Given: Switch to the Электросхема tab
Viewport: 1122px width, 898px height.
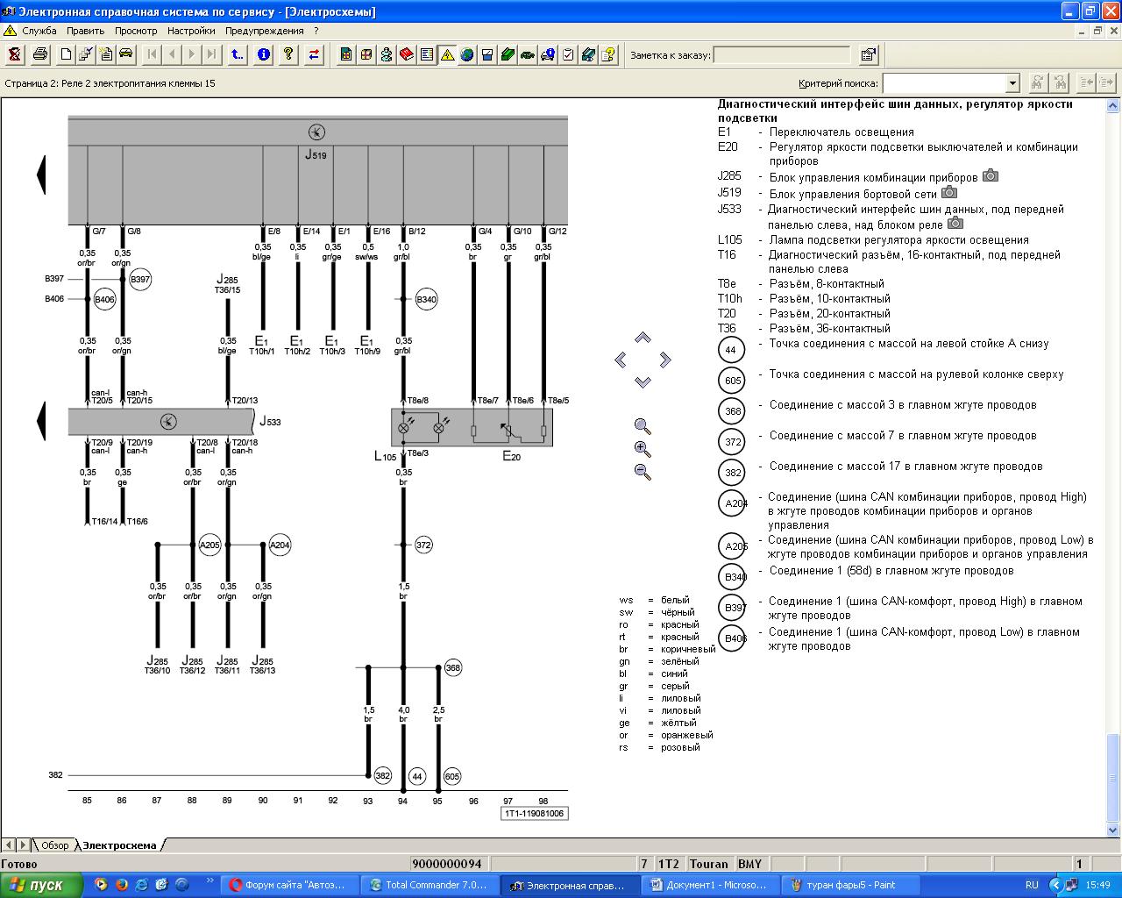Looking at the screenshot, I should pos(119,845).
